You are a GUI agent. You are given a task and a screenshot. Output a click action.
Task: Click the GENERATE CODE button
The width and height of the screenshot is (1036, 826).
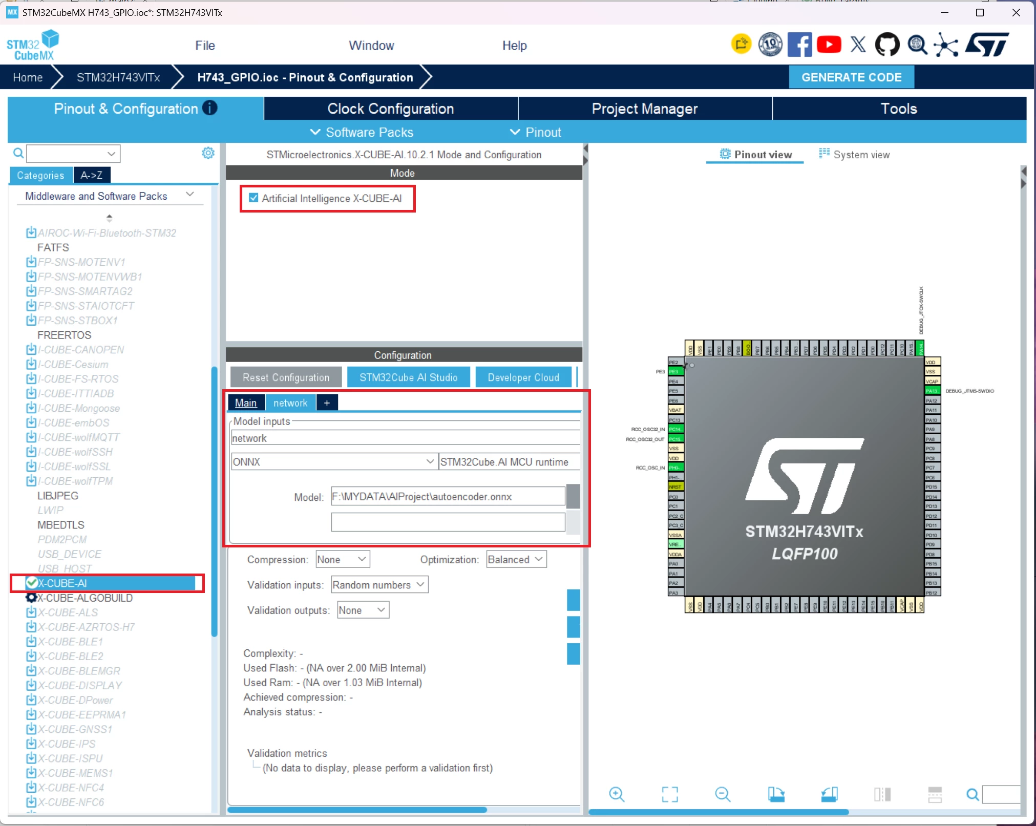point(851,77)
